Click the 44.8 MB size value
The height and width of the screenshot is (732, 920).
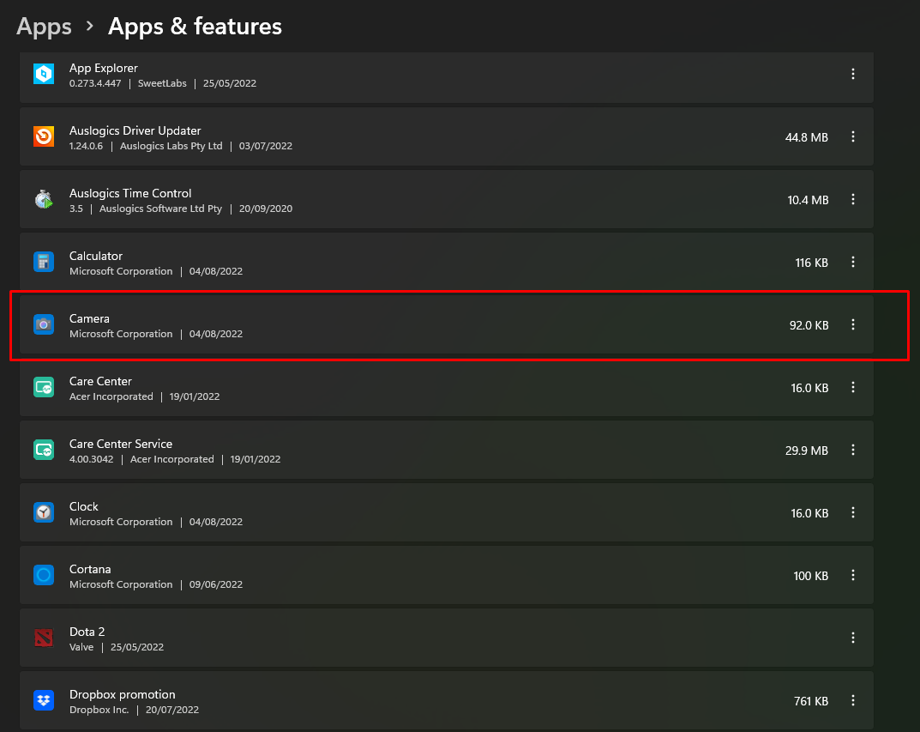[806, 137]
